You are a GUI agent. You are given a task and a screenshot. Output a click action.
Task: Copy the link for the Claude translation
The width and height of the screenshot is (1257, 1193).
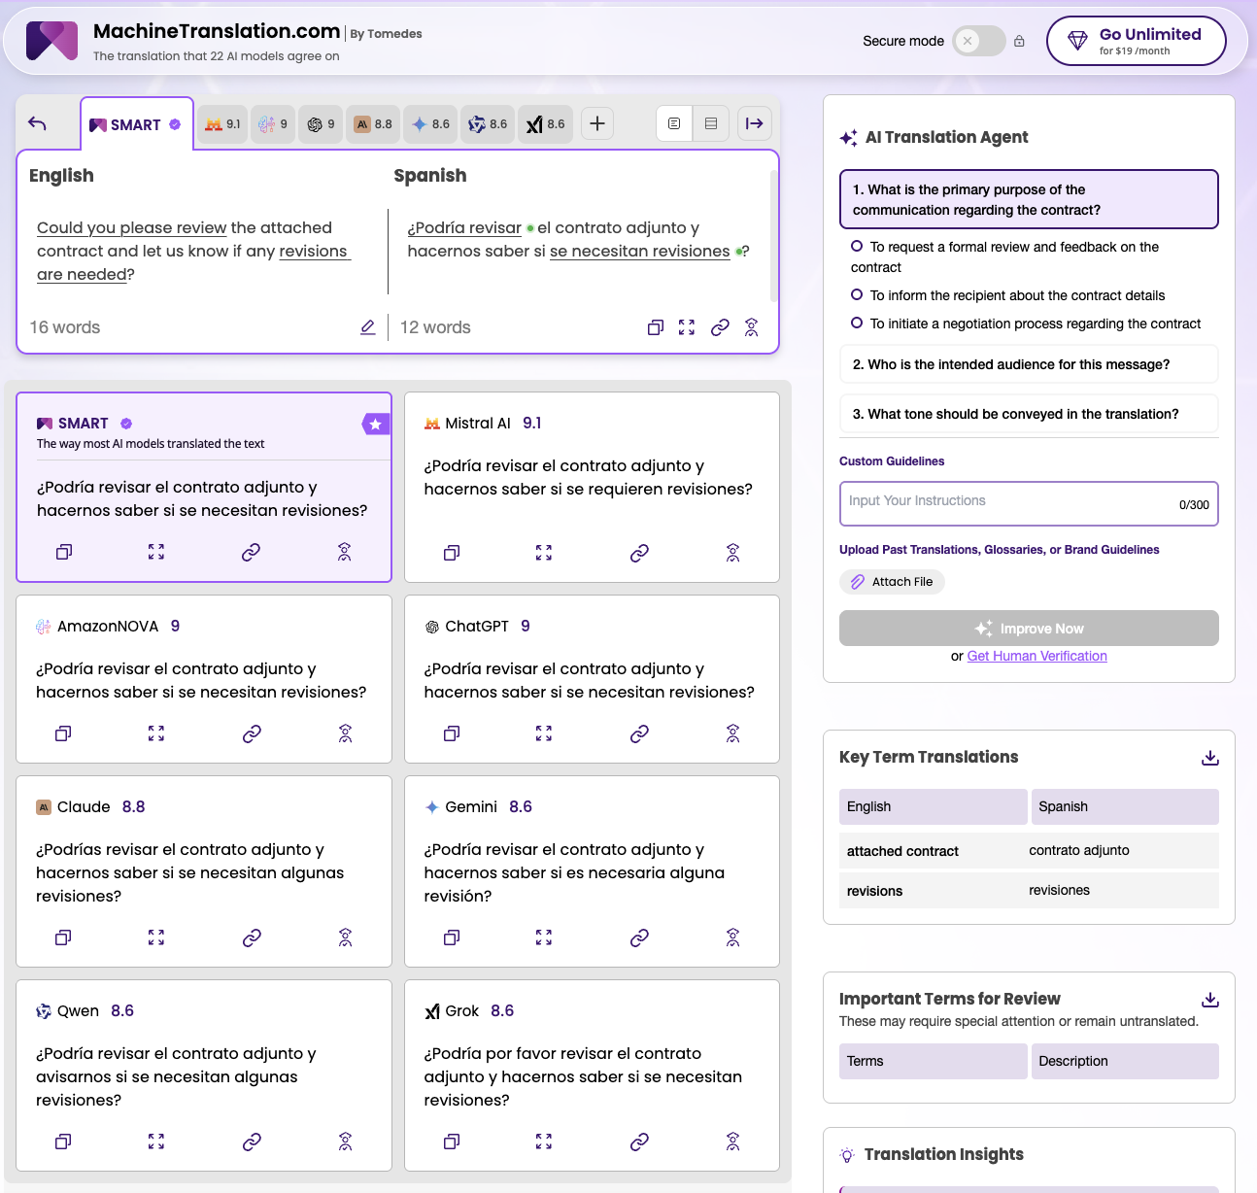pyautogui.click(x=252, y=937)
